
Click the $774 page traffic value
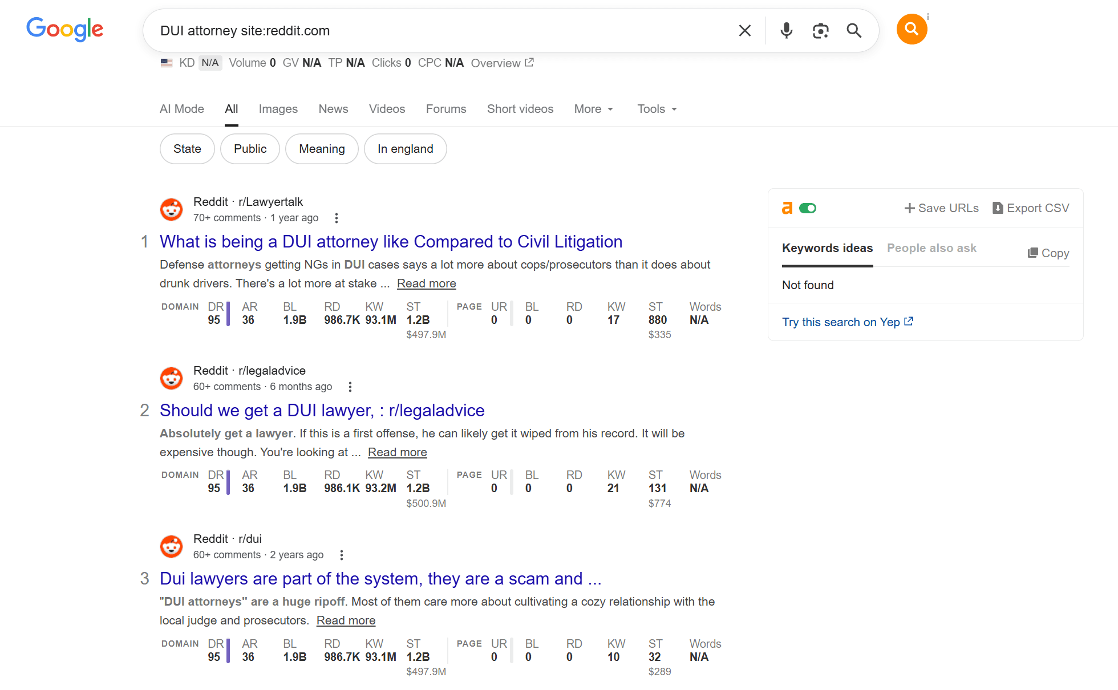point(659,504)
